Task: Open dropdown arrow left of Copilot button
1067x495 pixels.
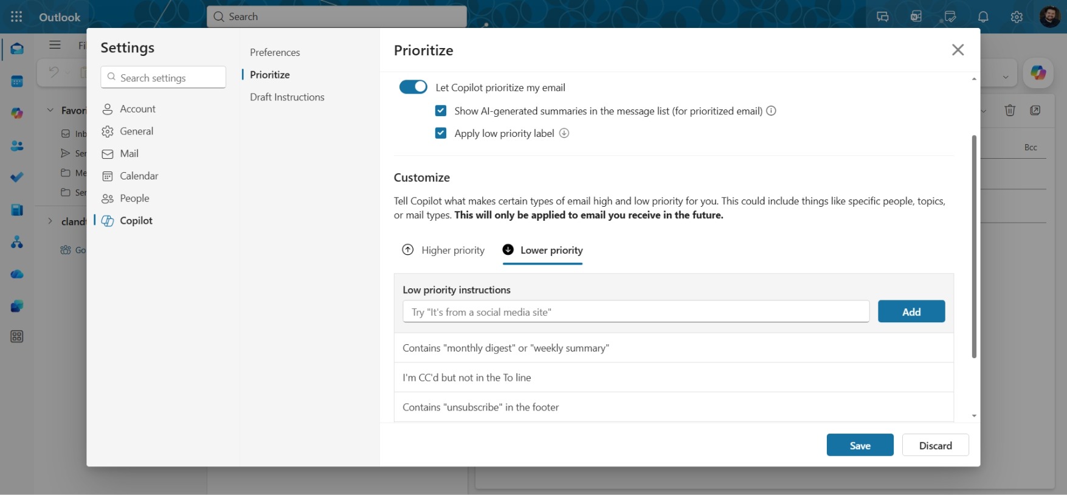Action: [x=1006, y=77]
